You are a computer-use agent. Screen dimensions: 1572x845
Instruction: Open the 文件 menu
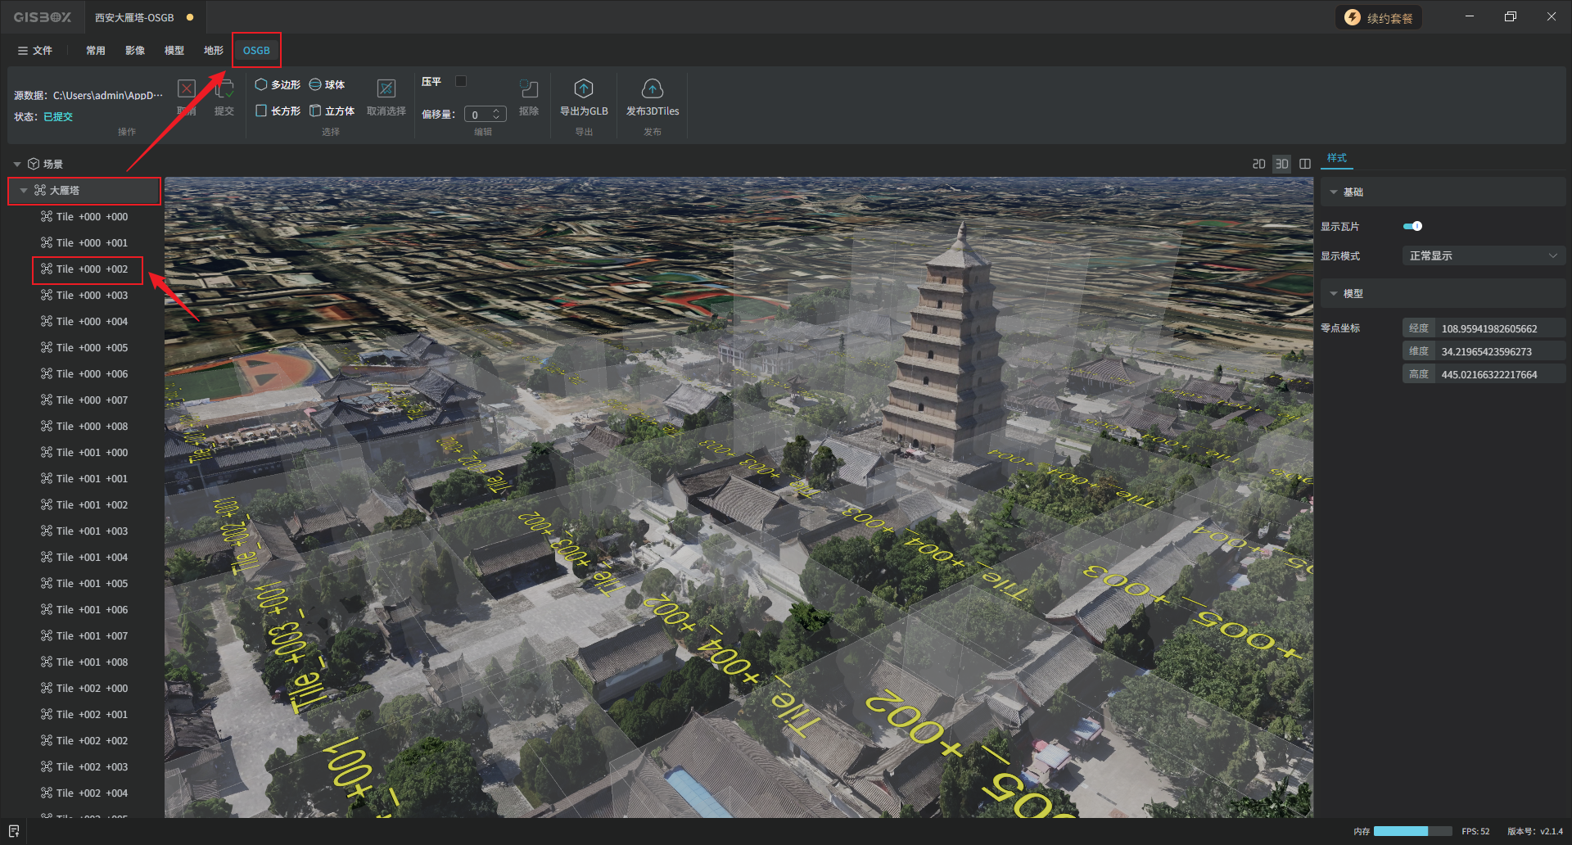click(34, 51)
